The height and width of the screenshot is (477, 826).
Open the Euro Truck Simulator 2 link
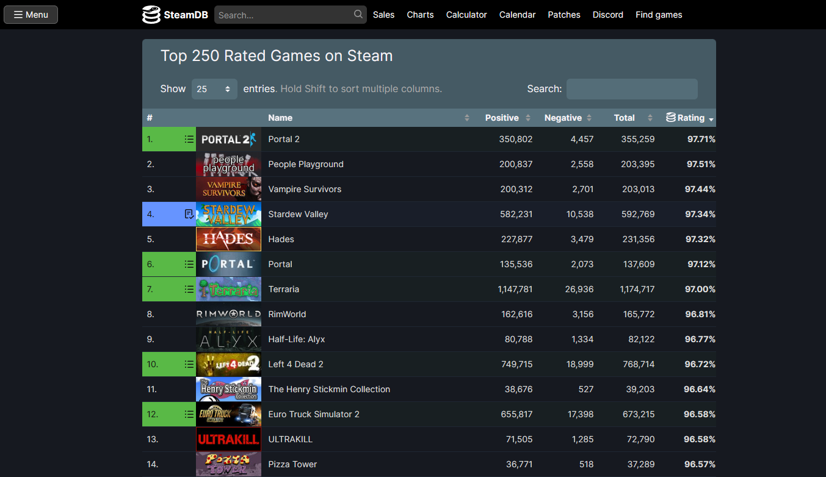coord(314,414)
